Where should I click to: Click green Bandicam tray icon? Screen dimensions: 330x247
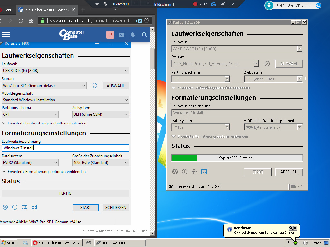[x=296, y=243]
